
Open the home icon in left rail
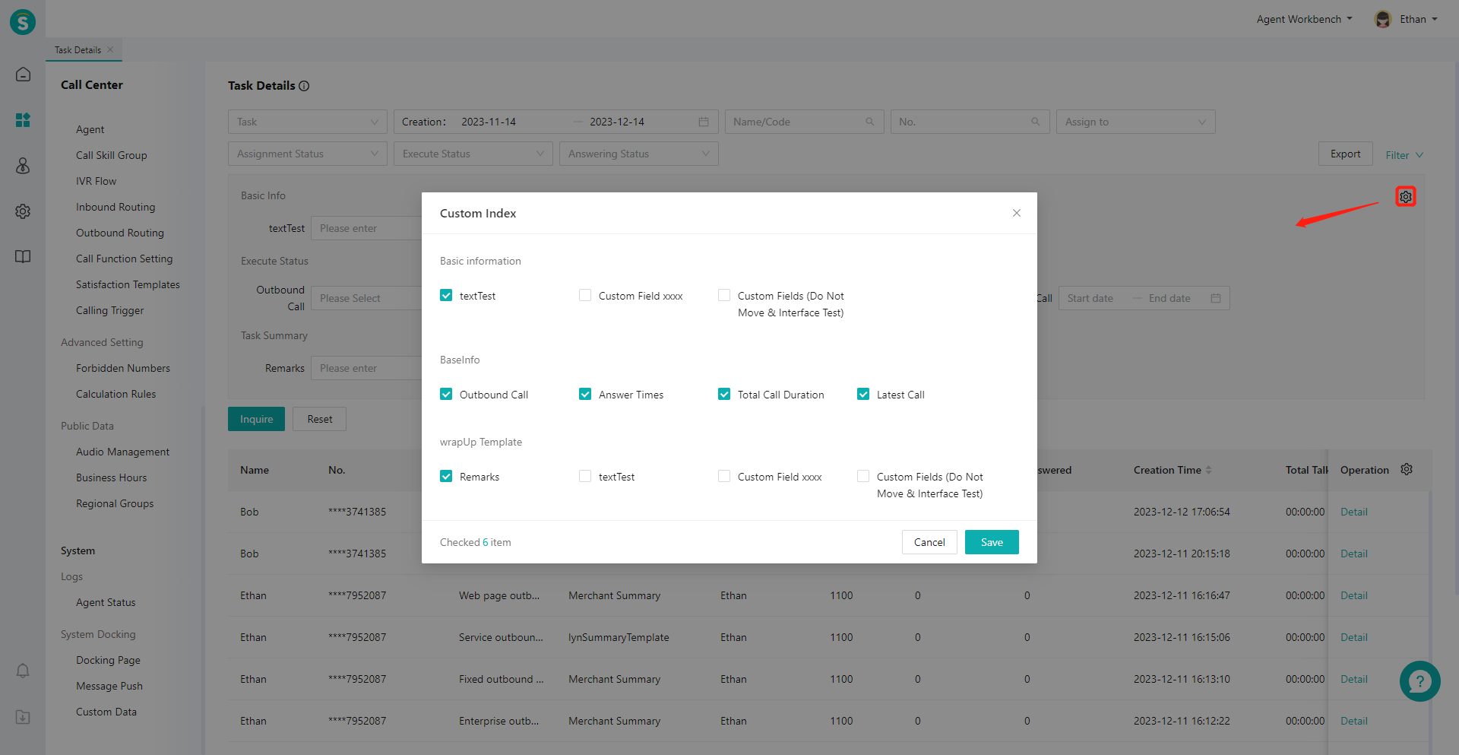(23, 75)
